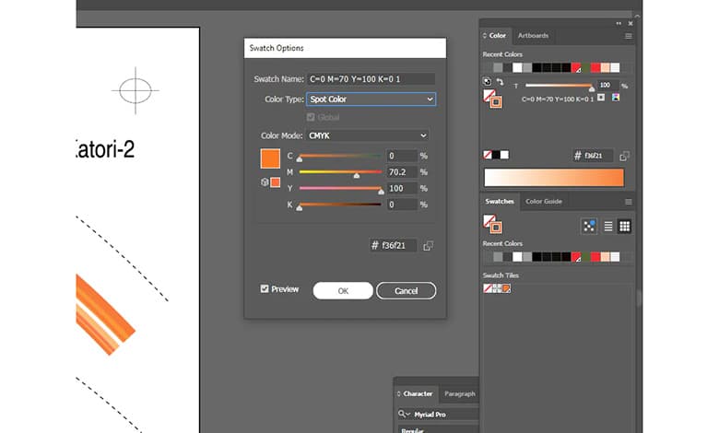Screen dimensions: 719x433
Task: Click the copy hex icon in dialog
Action: click(429, 246)
